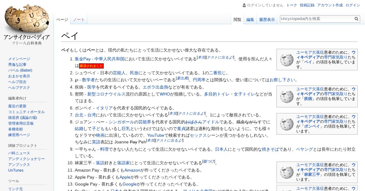Click アカウント作成 to create account
This screenshot has width=365, height=191.
click(x=330, y=5)
